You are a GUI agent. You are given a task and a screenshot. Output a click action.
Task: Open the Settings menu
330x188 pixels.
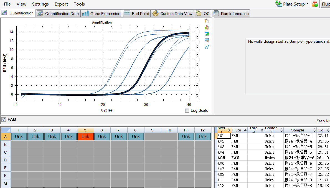40,4
